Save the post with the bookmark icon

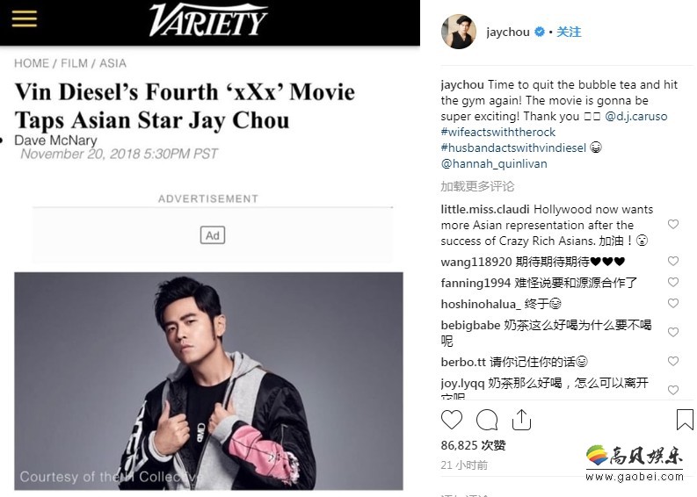685,420
